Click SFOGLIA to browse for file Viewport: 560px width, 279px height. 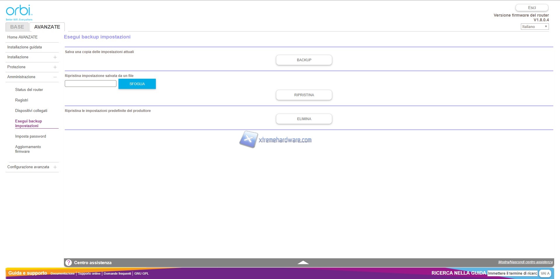tap(137, 84)
